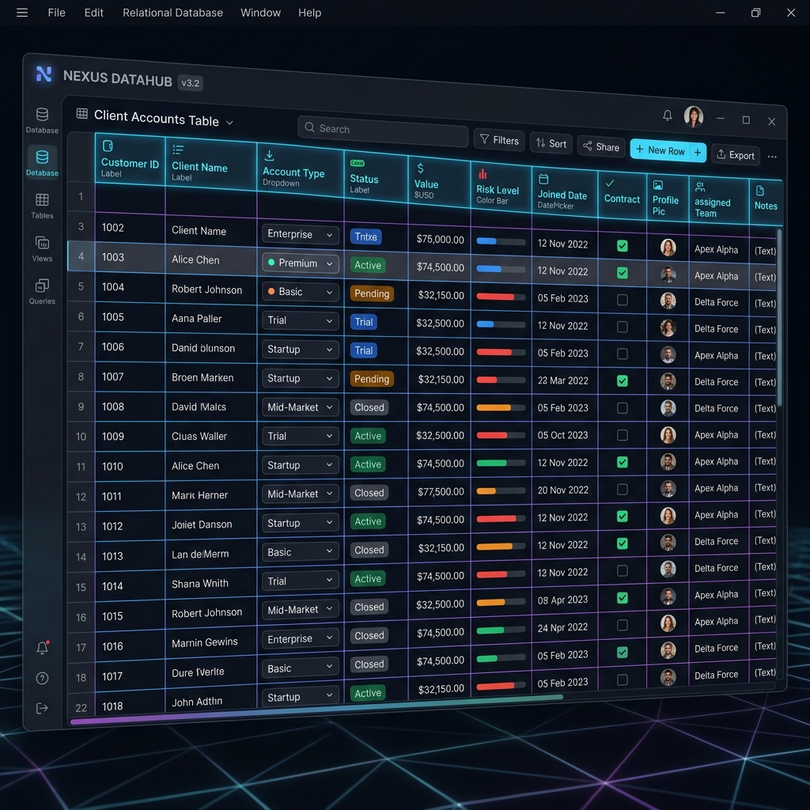Screen dimensions: 810x810
Task: Open the Tables sidebar icon
Action: pyautogui.click(x=42, y=205)
